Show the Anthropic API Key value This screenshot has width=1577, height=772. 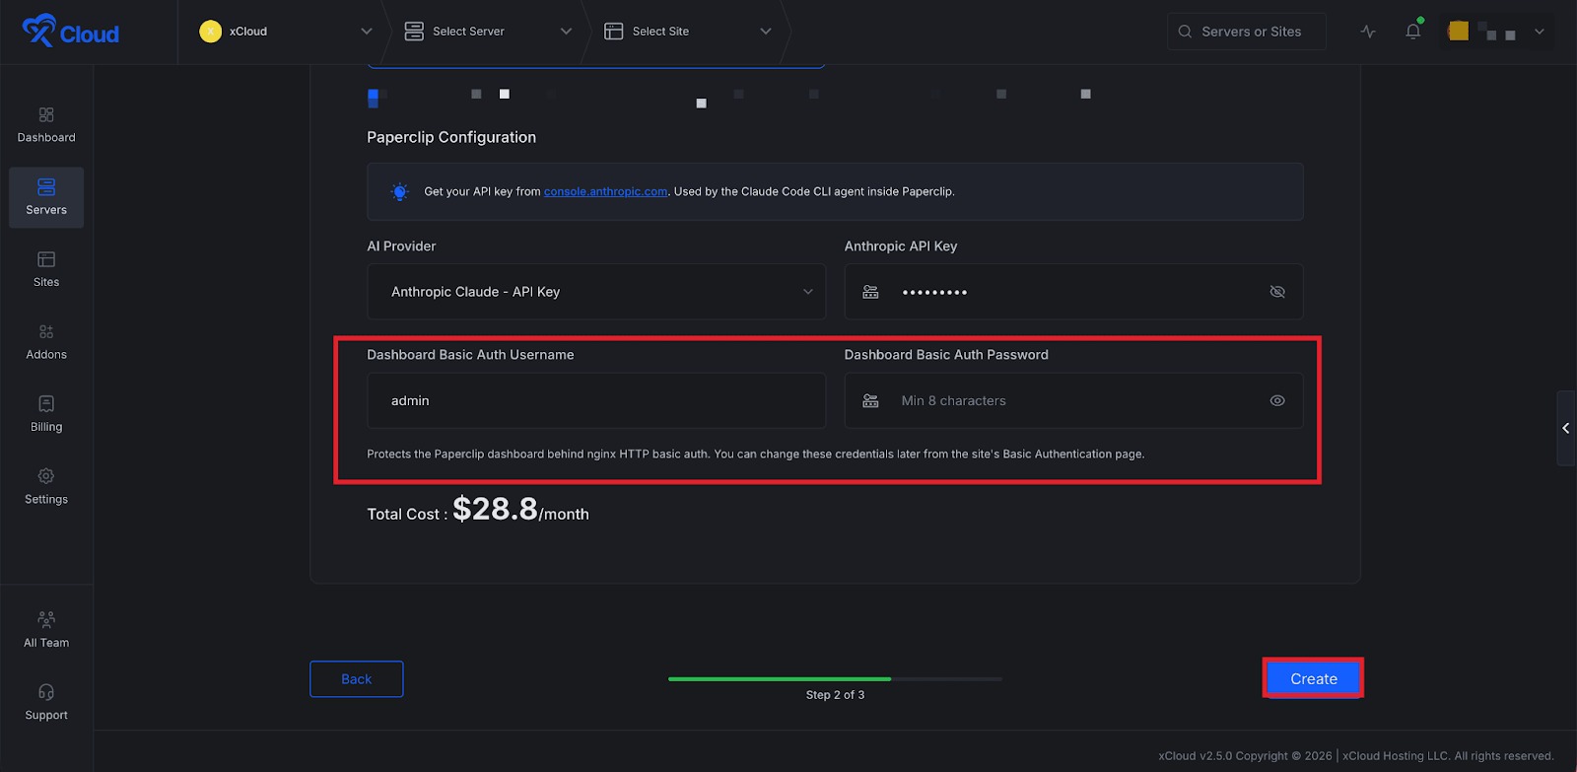(x=1276, y=292)
